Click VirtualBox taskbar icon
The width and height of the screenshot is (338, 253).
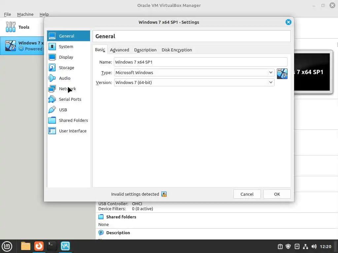(65, 246)
